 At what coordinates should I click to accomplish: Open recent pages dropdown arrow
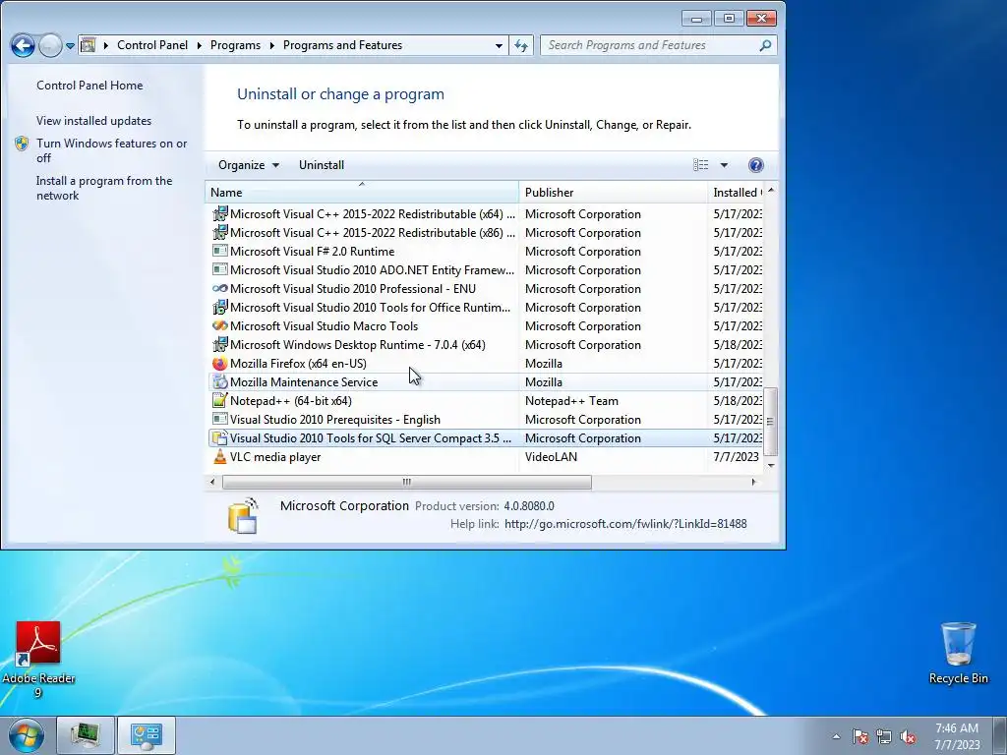(70, 45)
